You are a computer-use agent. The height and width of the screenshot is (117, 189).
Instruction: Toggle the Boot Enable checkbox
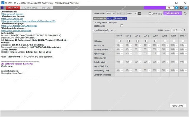[122, 26]
